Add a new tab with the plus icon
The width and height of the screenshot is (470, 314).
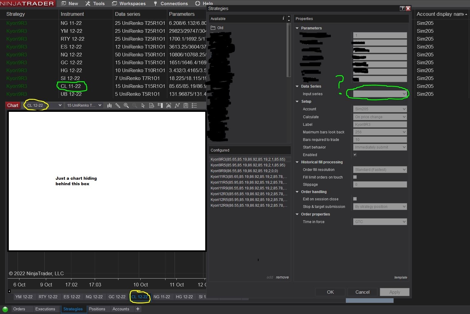point(138,309)
